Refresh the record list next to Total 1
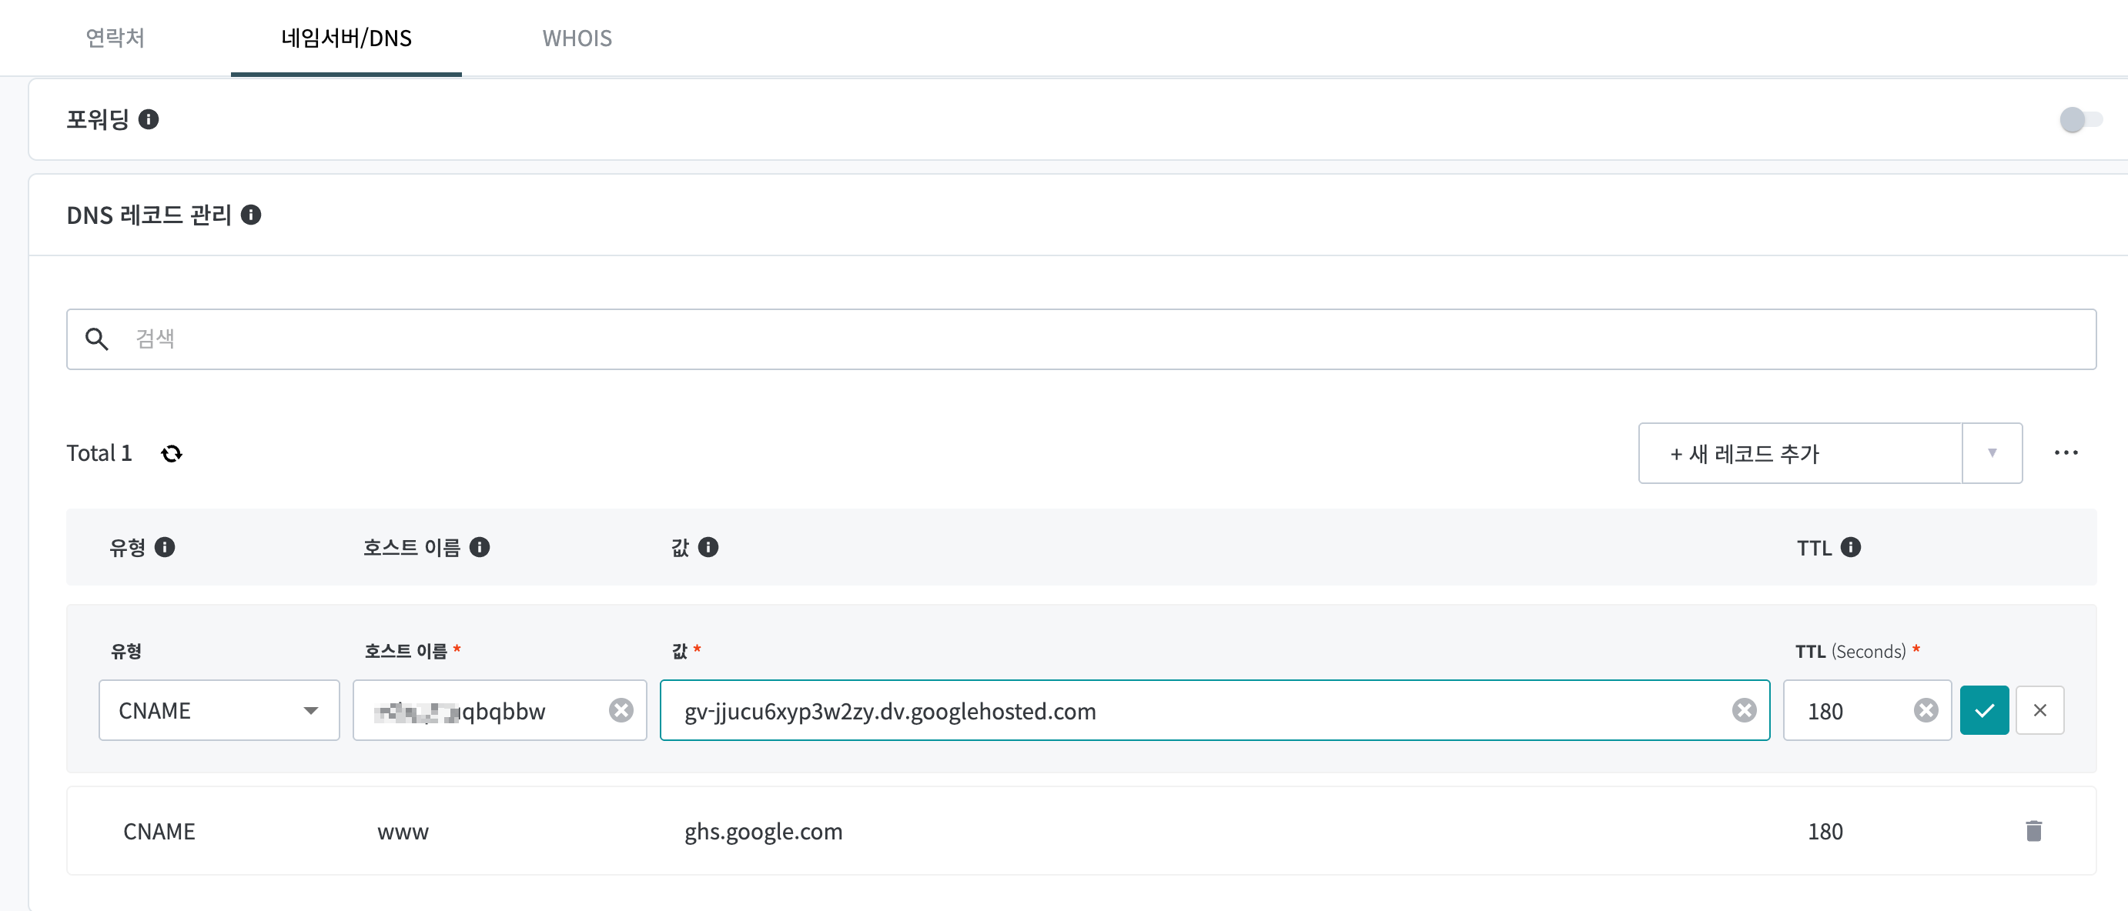2128x911 pixels. 172,453
